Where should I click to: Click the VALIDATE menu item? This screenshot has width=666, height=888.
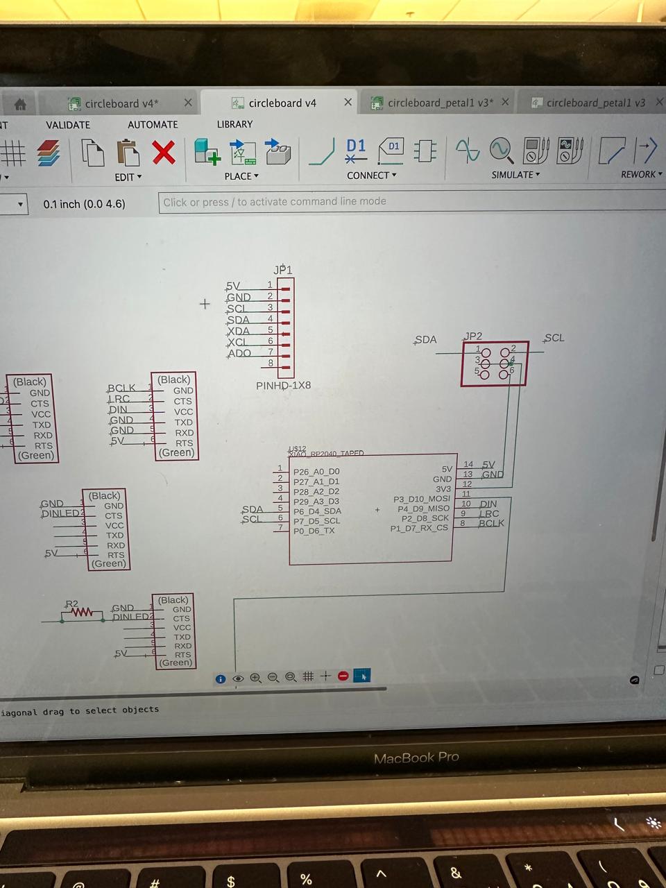coord(67,124)
